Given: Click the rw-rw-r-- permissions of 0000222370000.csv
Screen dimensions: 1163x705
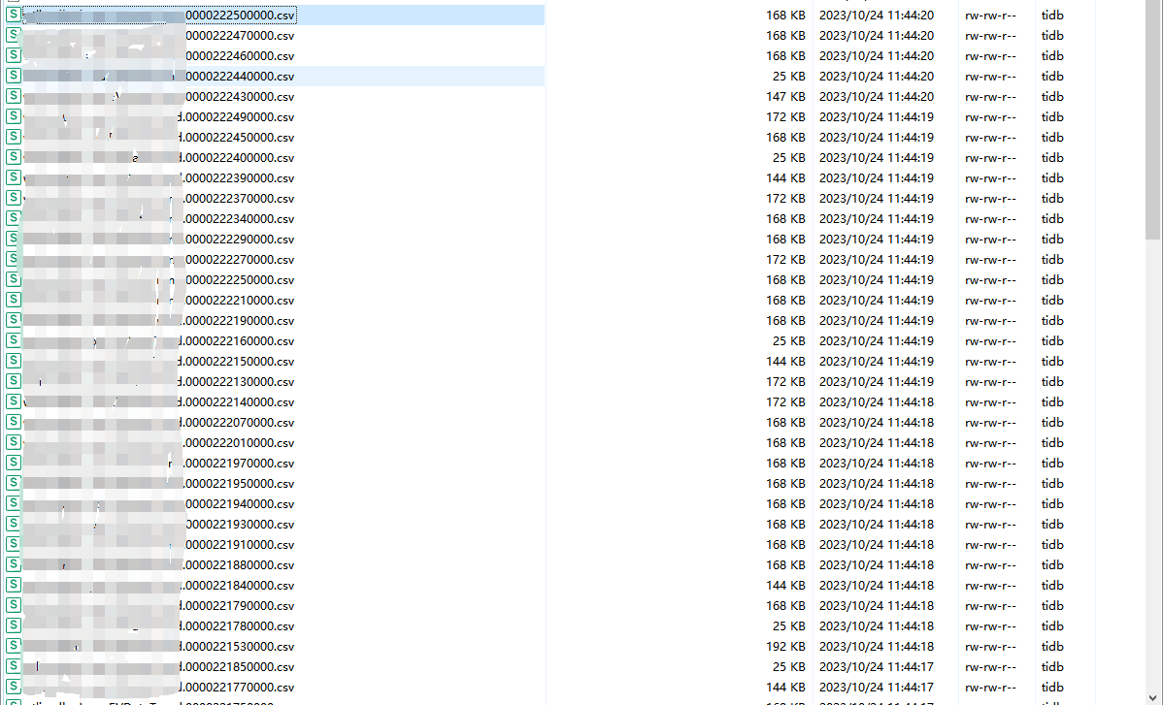Looking at the screenshot, I should tap(990, 199).
